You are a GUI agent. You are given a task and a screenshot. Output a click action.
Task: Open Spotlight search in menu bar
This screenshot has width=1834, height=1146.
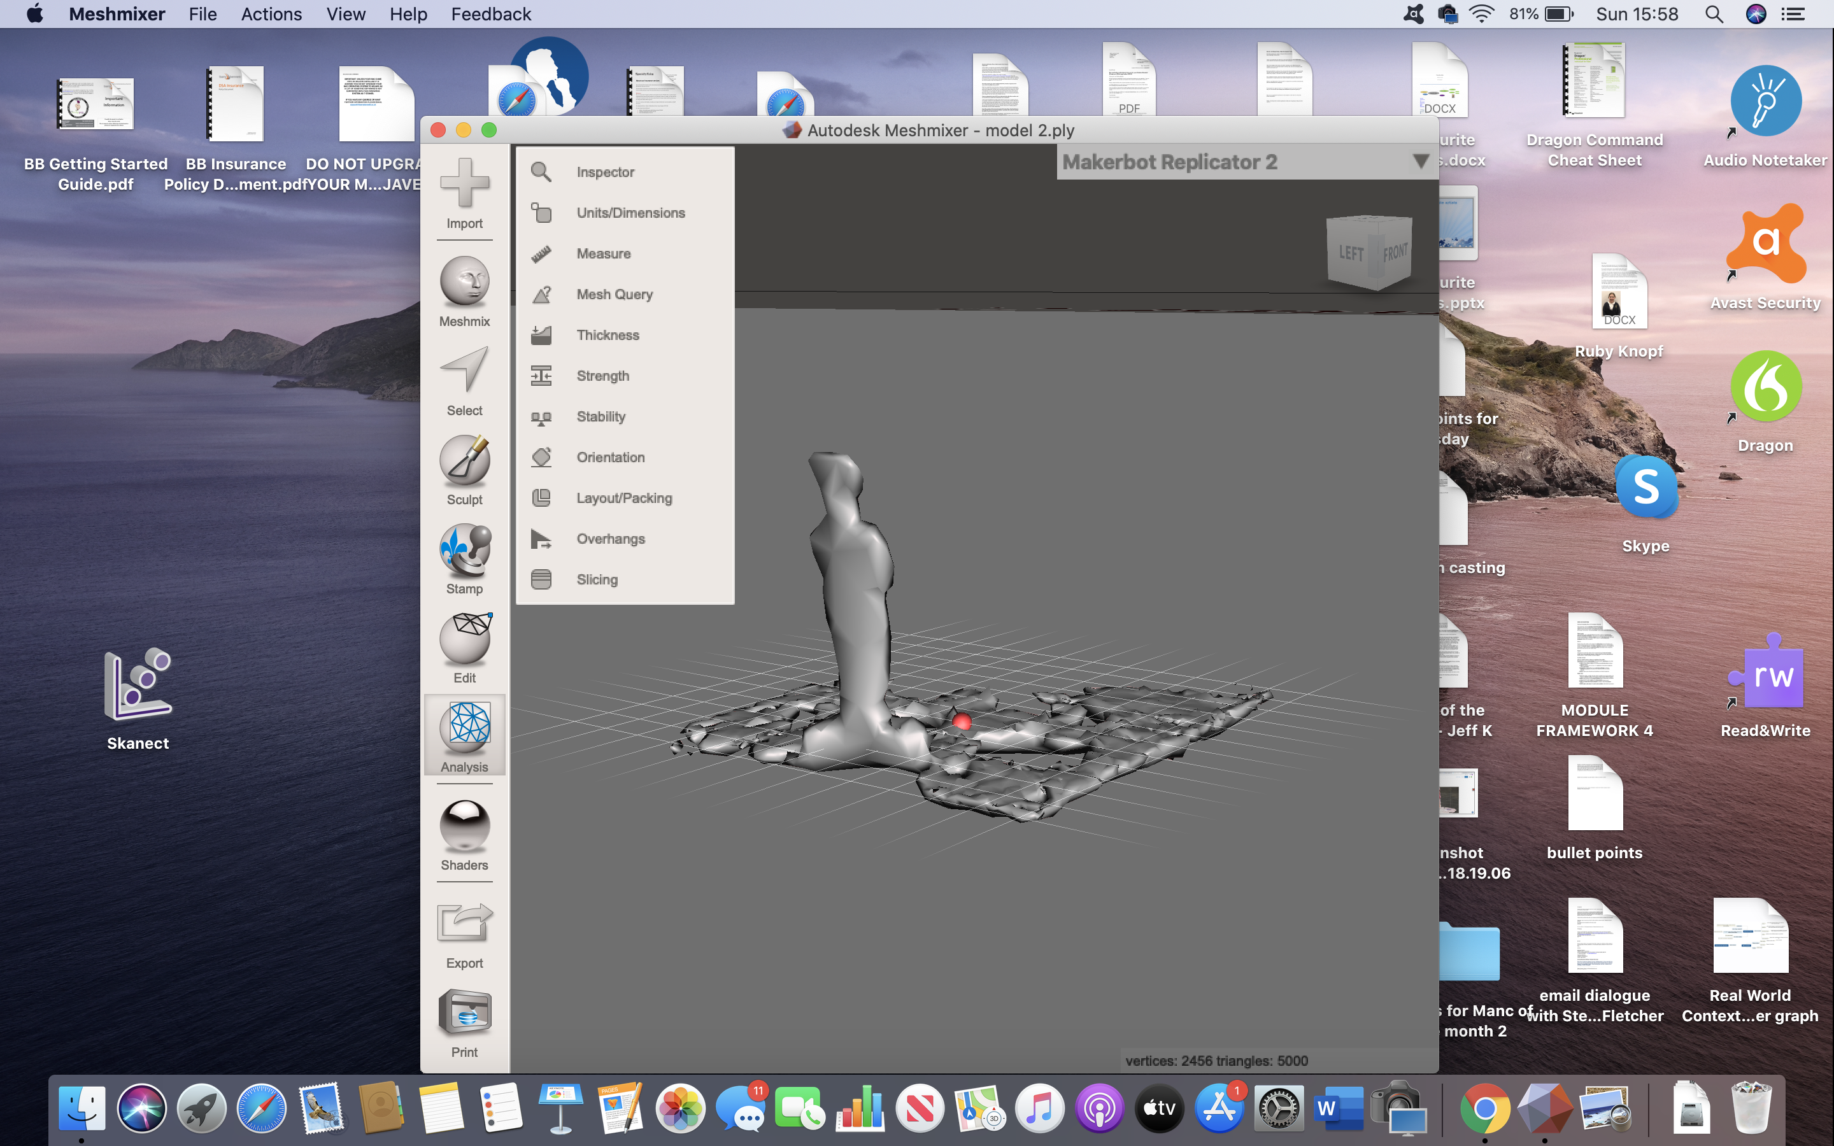tap(1714, 13)
